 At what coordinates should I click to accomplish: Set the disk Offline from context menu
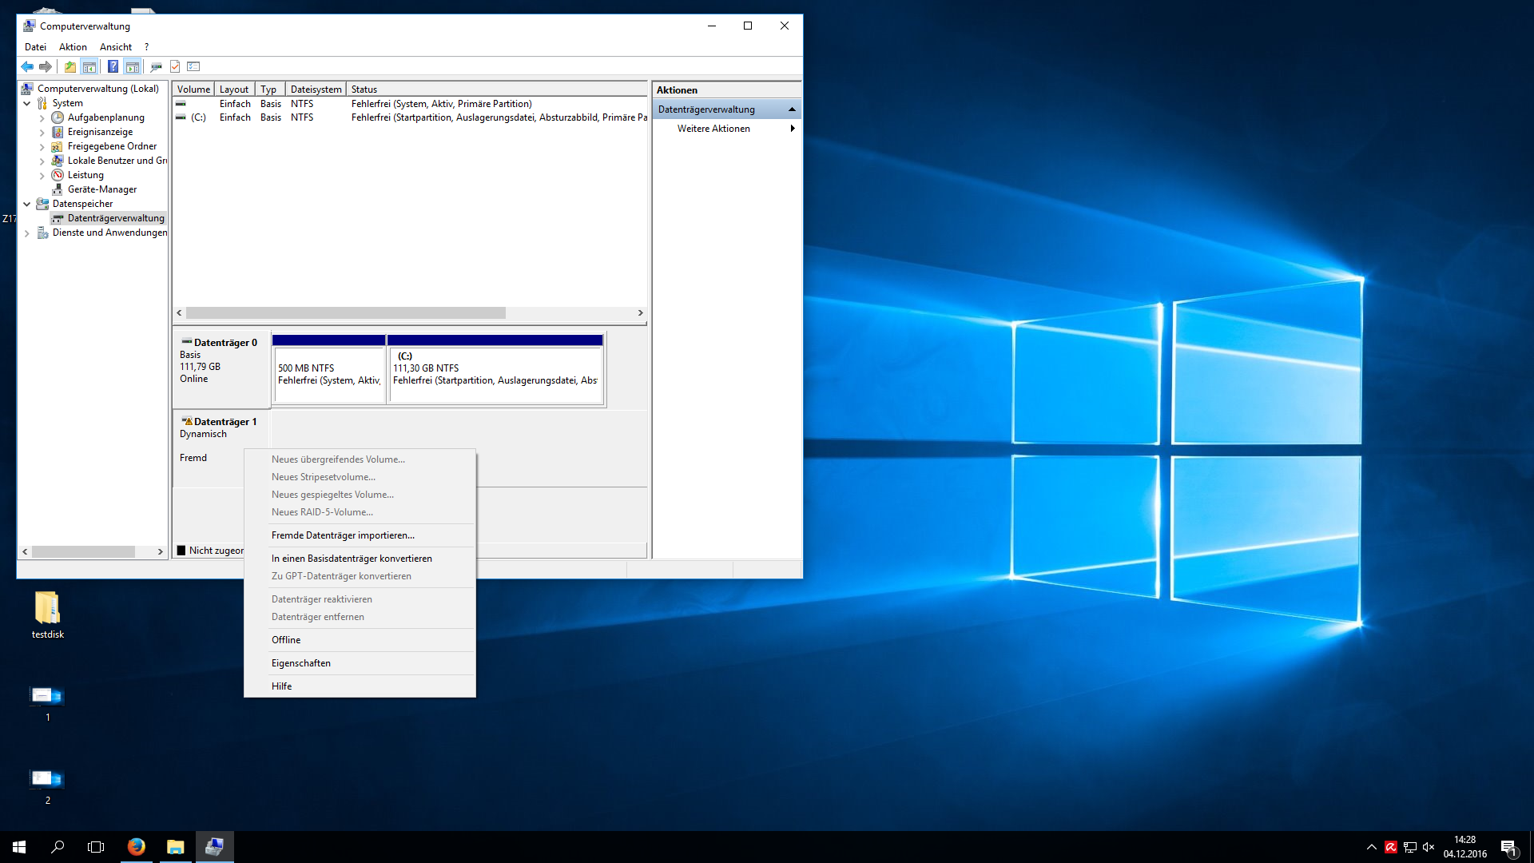[x=286, y=640]
